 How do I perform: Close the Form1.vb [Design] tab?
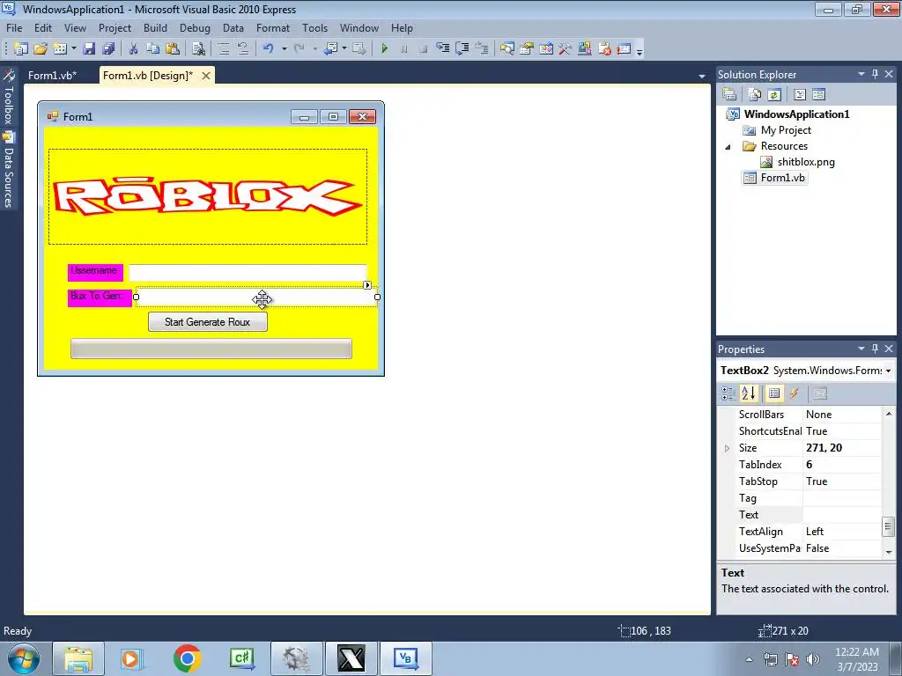pos(206,76)
